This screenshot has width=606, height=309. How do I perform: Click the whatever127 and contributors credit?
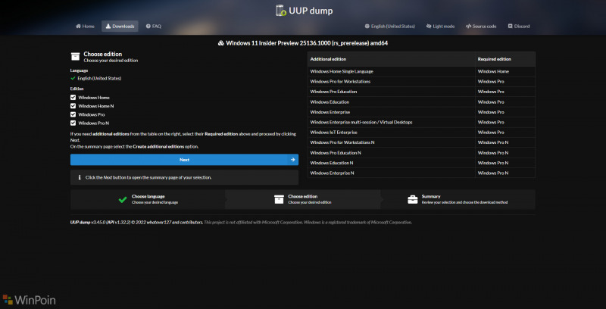pyautogui.click(x=174, y=223)
